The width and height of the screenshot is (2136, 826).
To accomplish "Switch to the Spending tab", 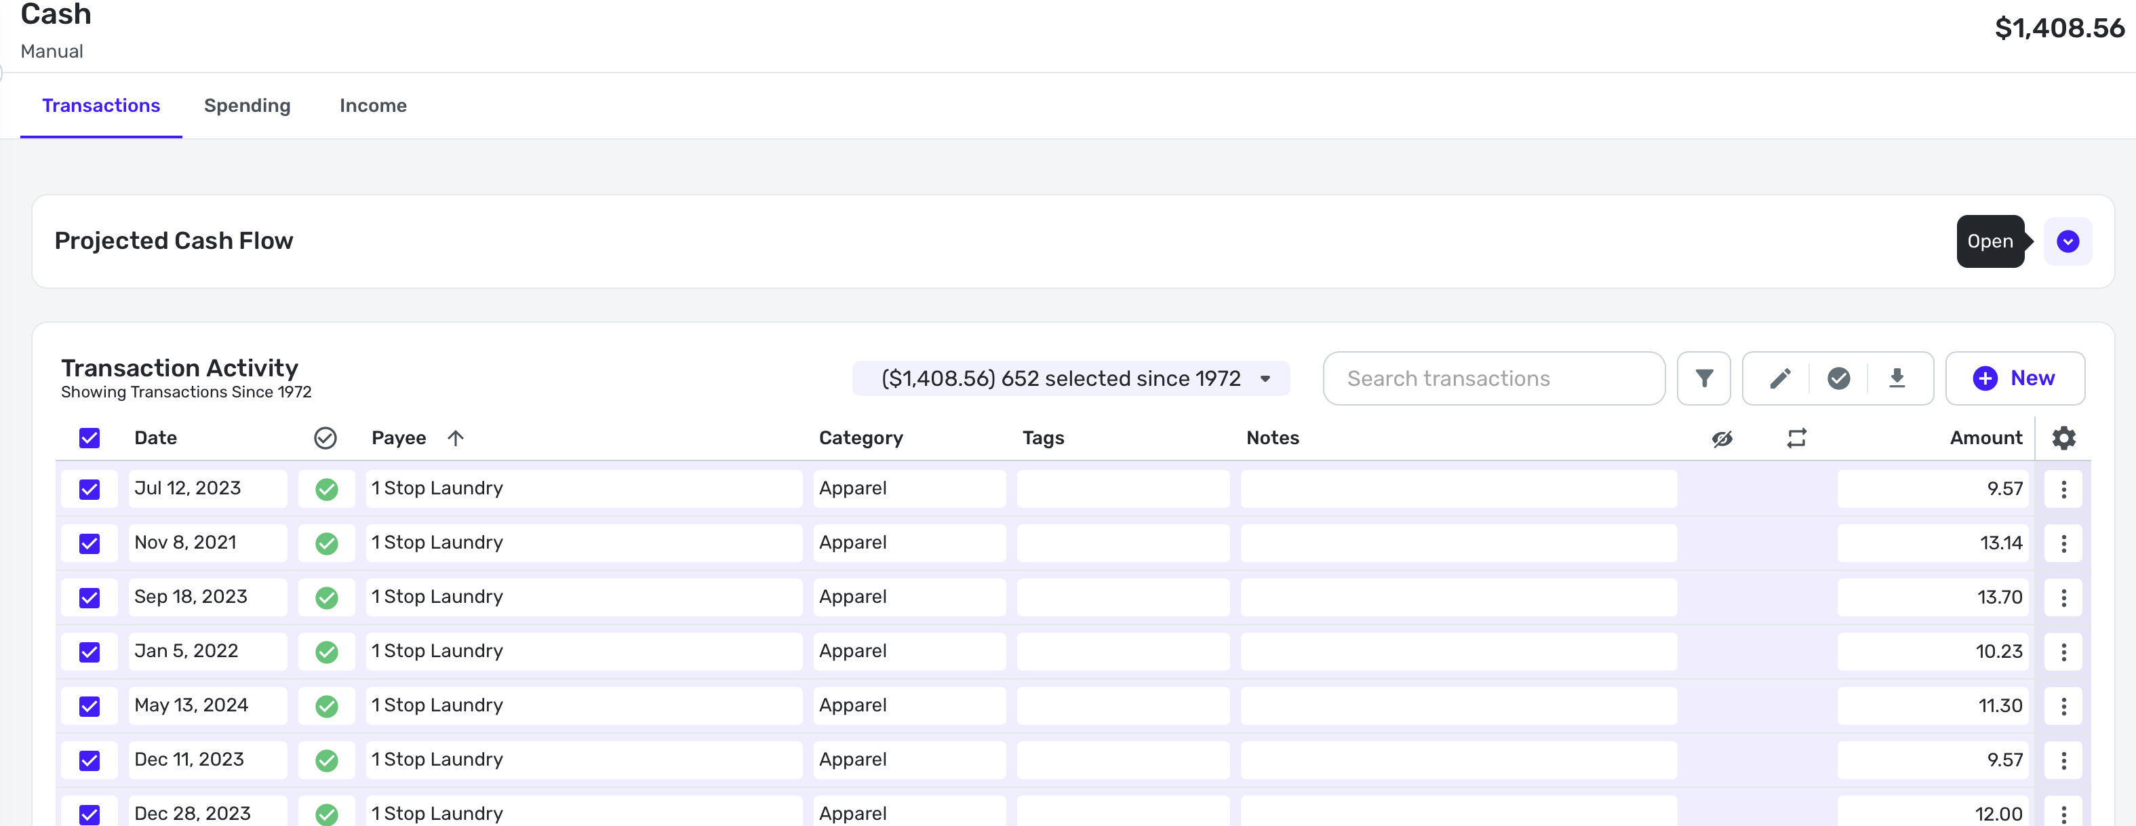I will [247, 105].
